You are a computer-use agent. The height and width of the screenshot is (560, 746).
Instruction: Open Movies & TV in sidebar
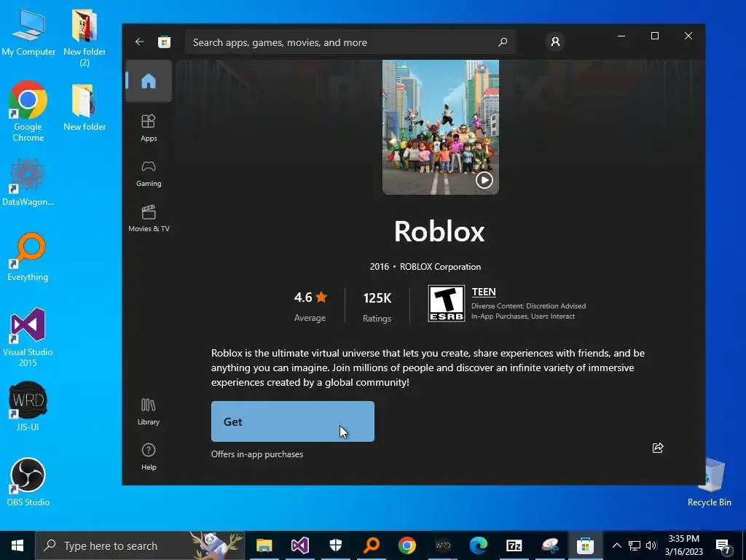tap(149, 219)
